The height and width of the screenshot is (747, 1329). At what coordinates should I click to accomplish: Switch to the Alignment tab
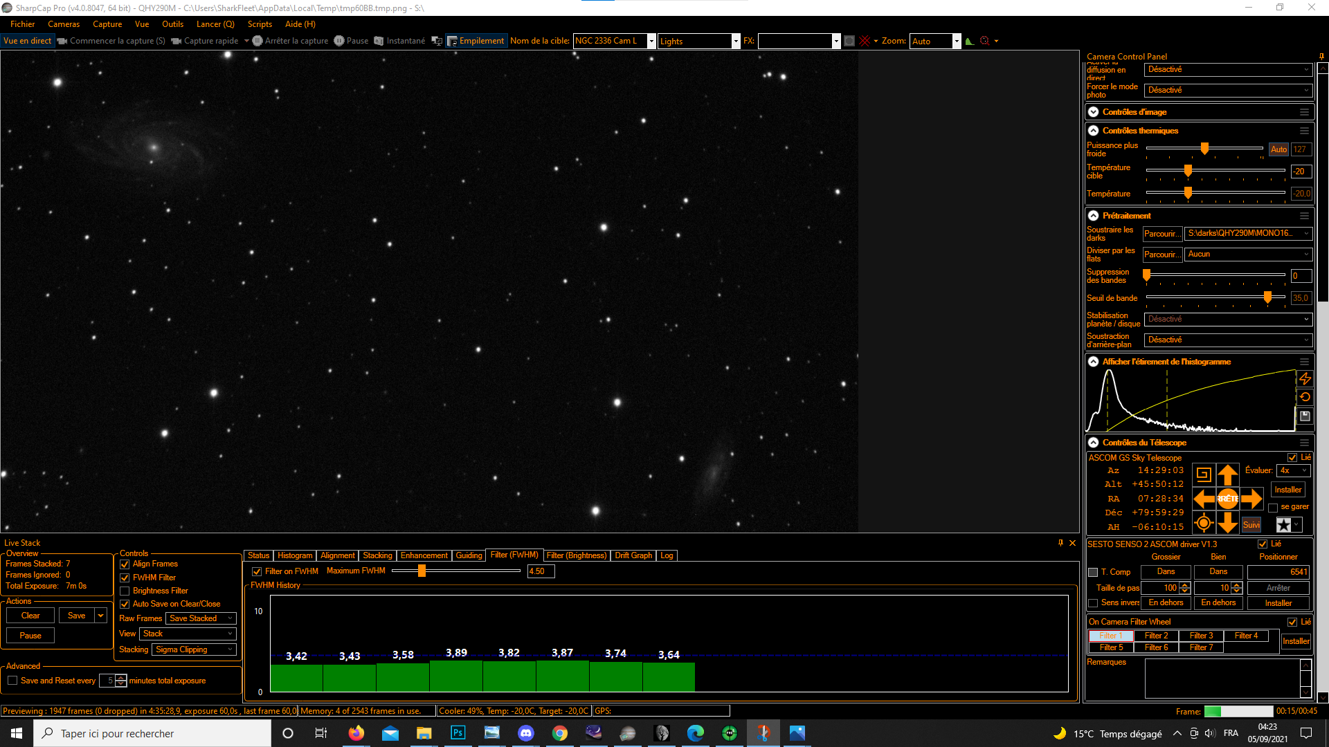(338, 555)
